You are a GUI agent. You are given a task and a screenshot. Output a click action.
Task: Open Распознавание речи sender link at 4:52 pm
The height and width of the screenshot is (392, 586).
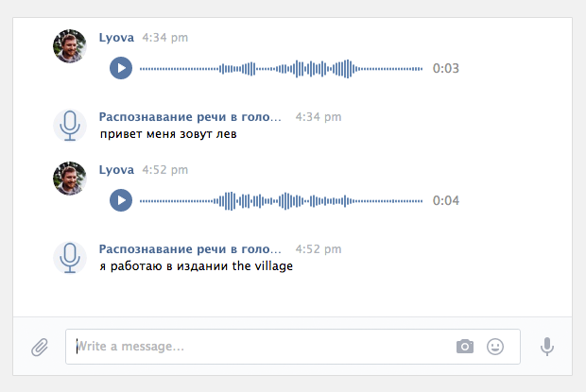[x=190, y=249]
